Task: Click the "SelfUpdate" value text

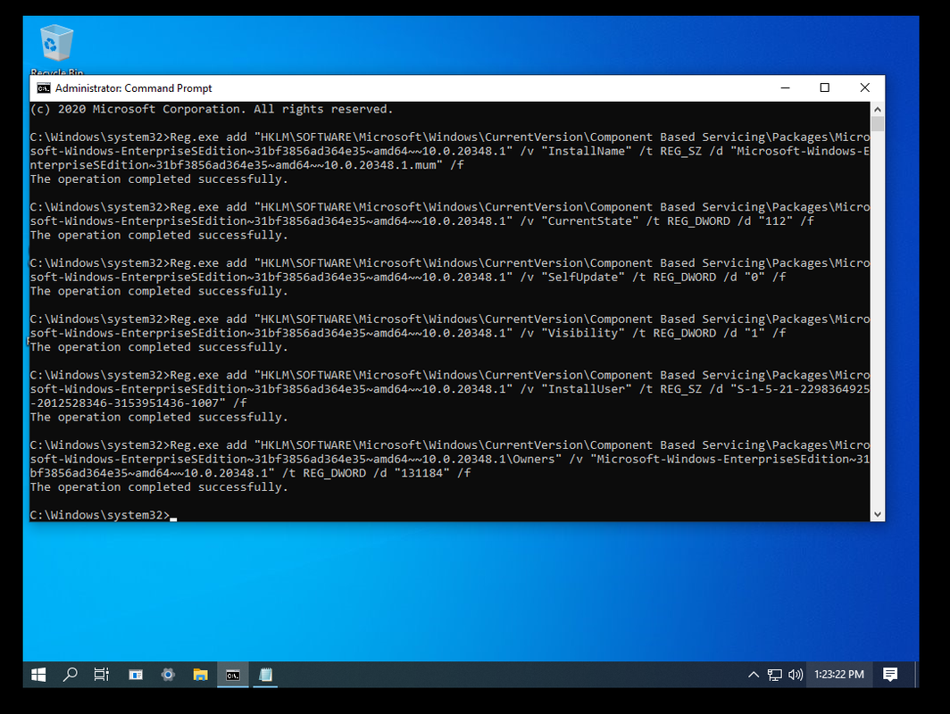Action: pyautogui.click(x=583, y=278)
